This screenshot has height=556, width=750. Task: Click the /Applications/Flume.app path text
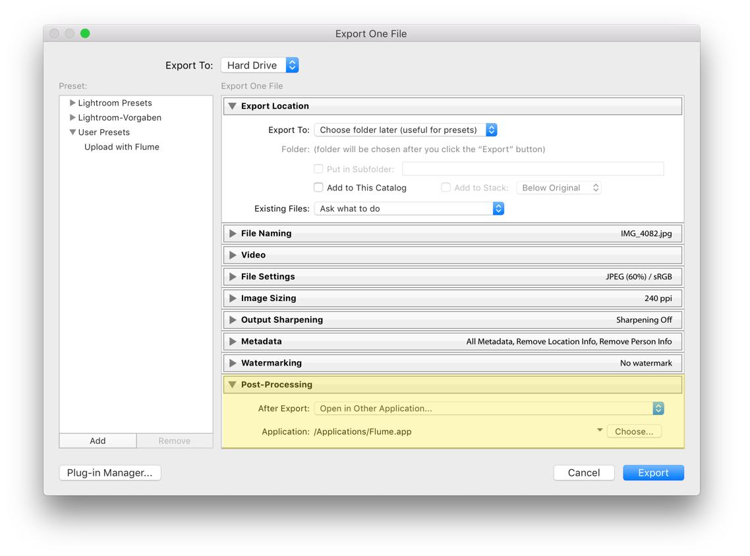coord(362,431)
